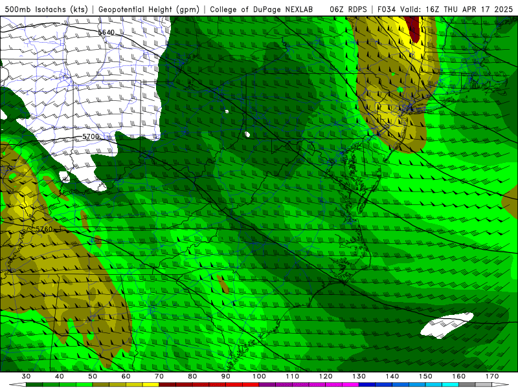Click the darkest green colorbar swatch at 30

tap(34, 385)
